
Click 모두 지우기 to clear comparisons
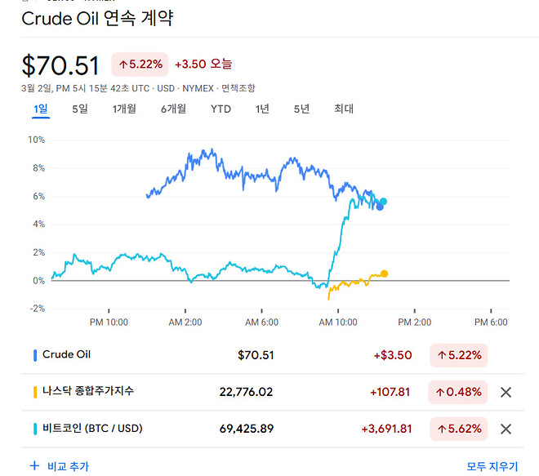point(492,466)
